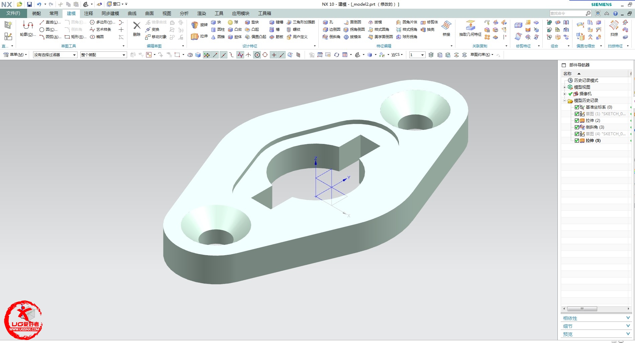Switch to the 视图 ribbon tab
Viewport: 635px width, 343px height.
click(x=167, y=13)
